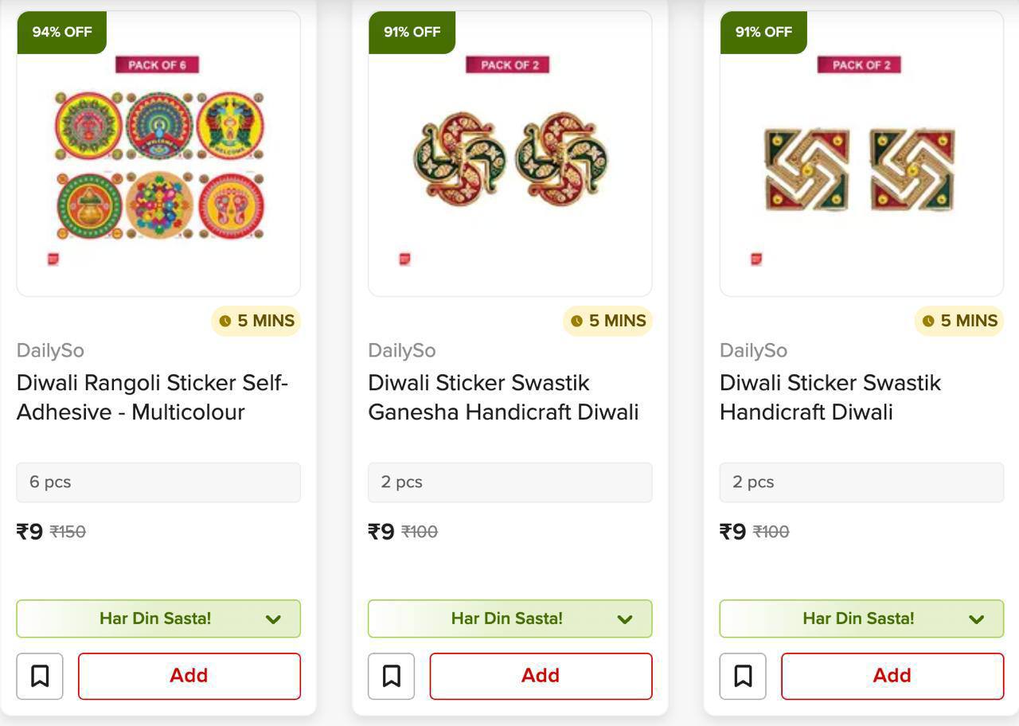This screenshot has width=1019, height=726.
Task: Open Diwali Sticker Swastik Handicraft Diwali title
Action: coord(830,397)
